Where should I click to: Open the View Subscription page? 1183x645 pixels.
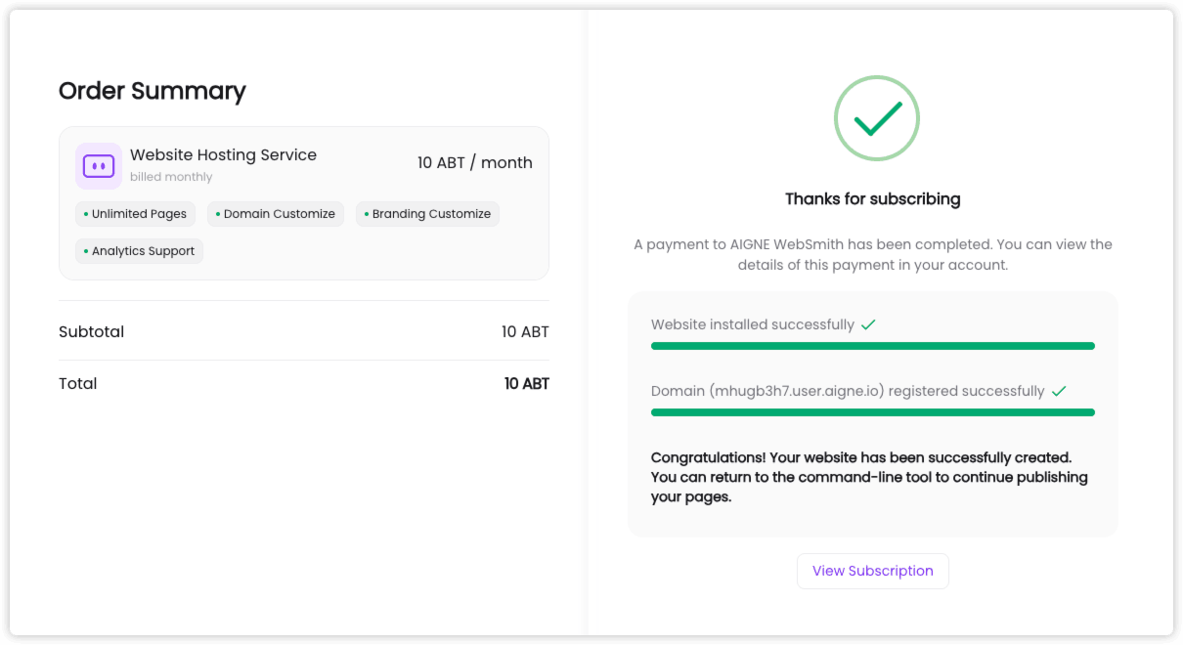coord(872,571)
